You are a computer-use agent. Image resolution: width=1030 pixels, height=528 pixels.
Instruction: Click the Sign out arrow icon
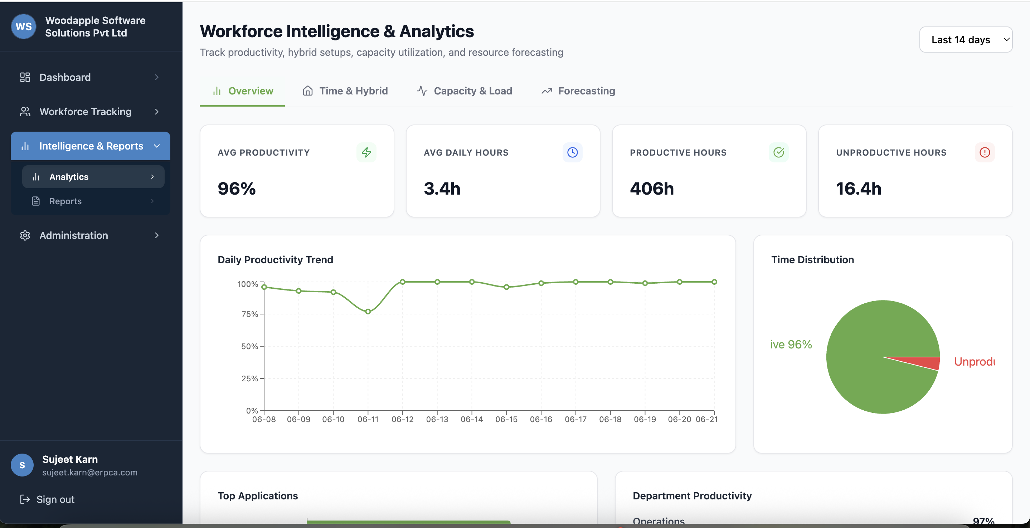pos(25,499)
